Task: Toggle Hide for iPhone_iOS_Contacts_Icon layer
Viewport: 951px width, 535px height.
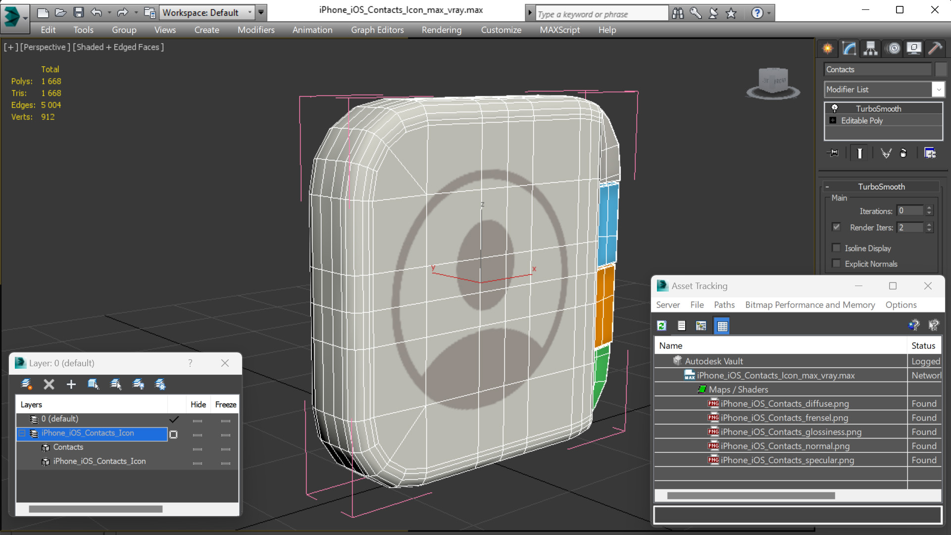Action: [x=198, y=435]
